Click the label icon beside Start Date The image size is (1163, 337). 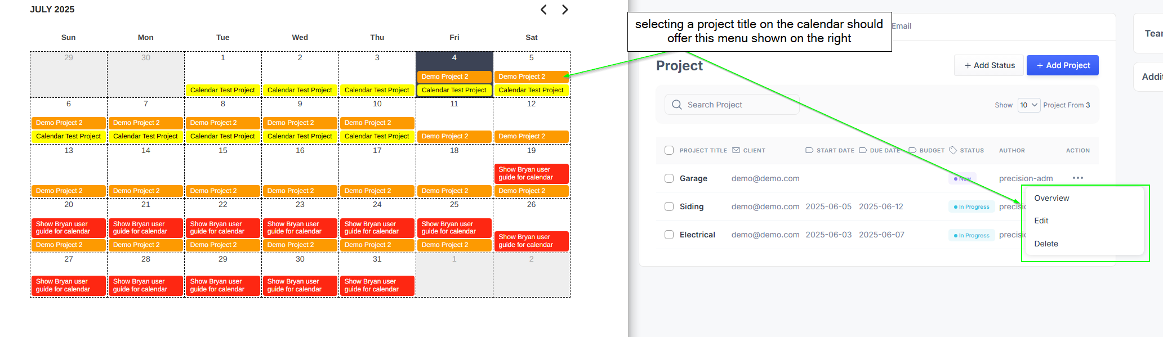click(x=809, y=150)
